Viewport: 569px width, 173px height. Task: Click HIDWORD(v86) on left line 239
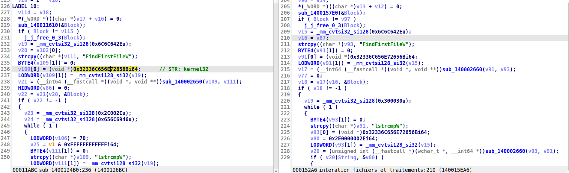pos(36,88)
